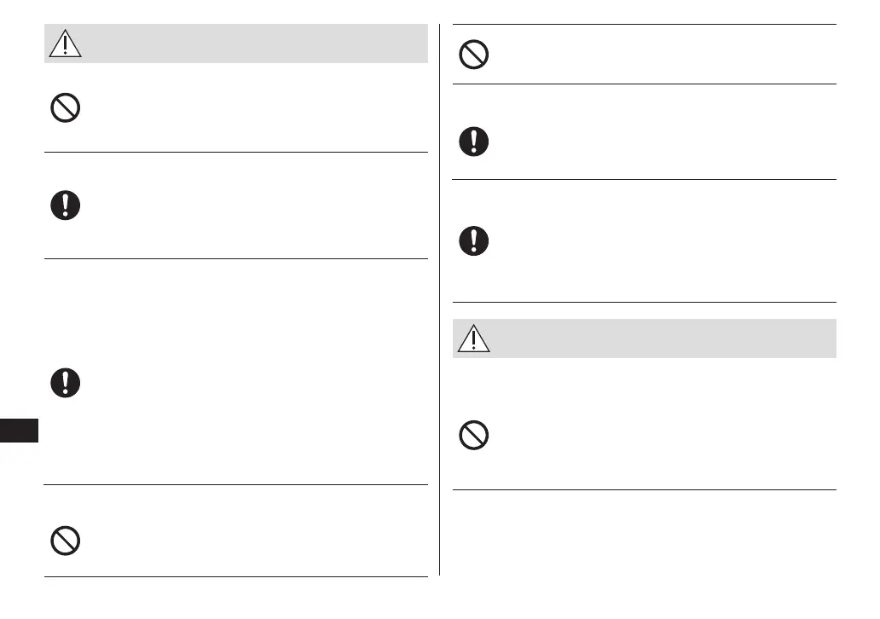Click the second exclamation icon in the right column
The width and height of the screenshot is (880, 619).
tap(474, 240)
